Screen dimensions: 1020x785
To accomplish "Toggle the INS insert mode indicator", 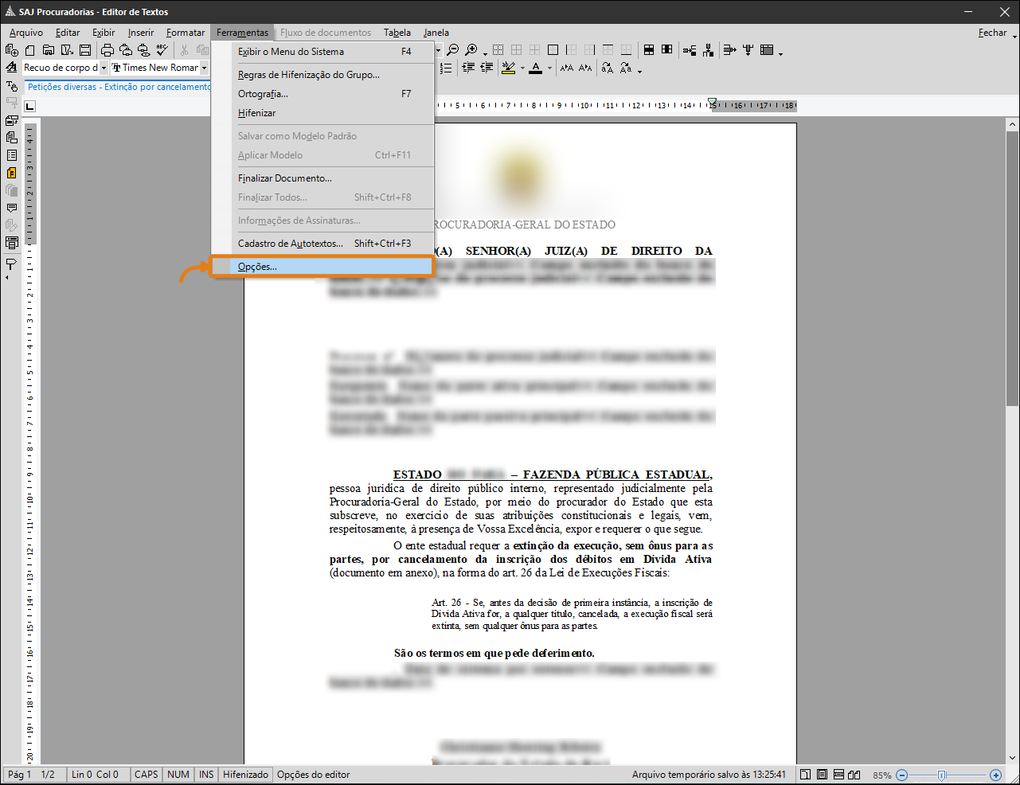I will tap(206, 775).
